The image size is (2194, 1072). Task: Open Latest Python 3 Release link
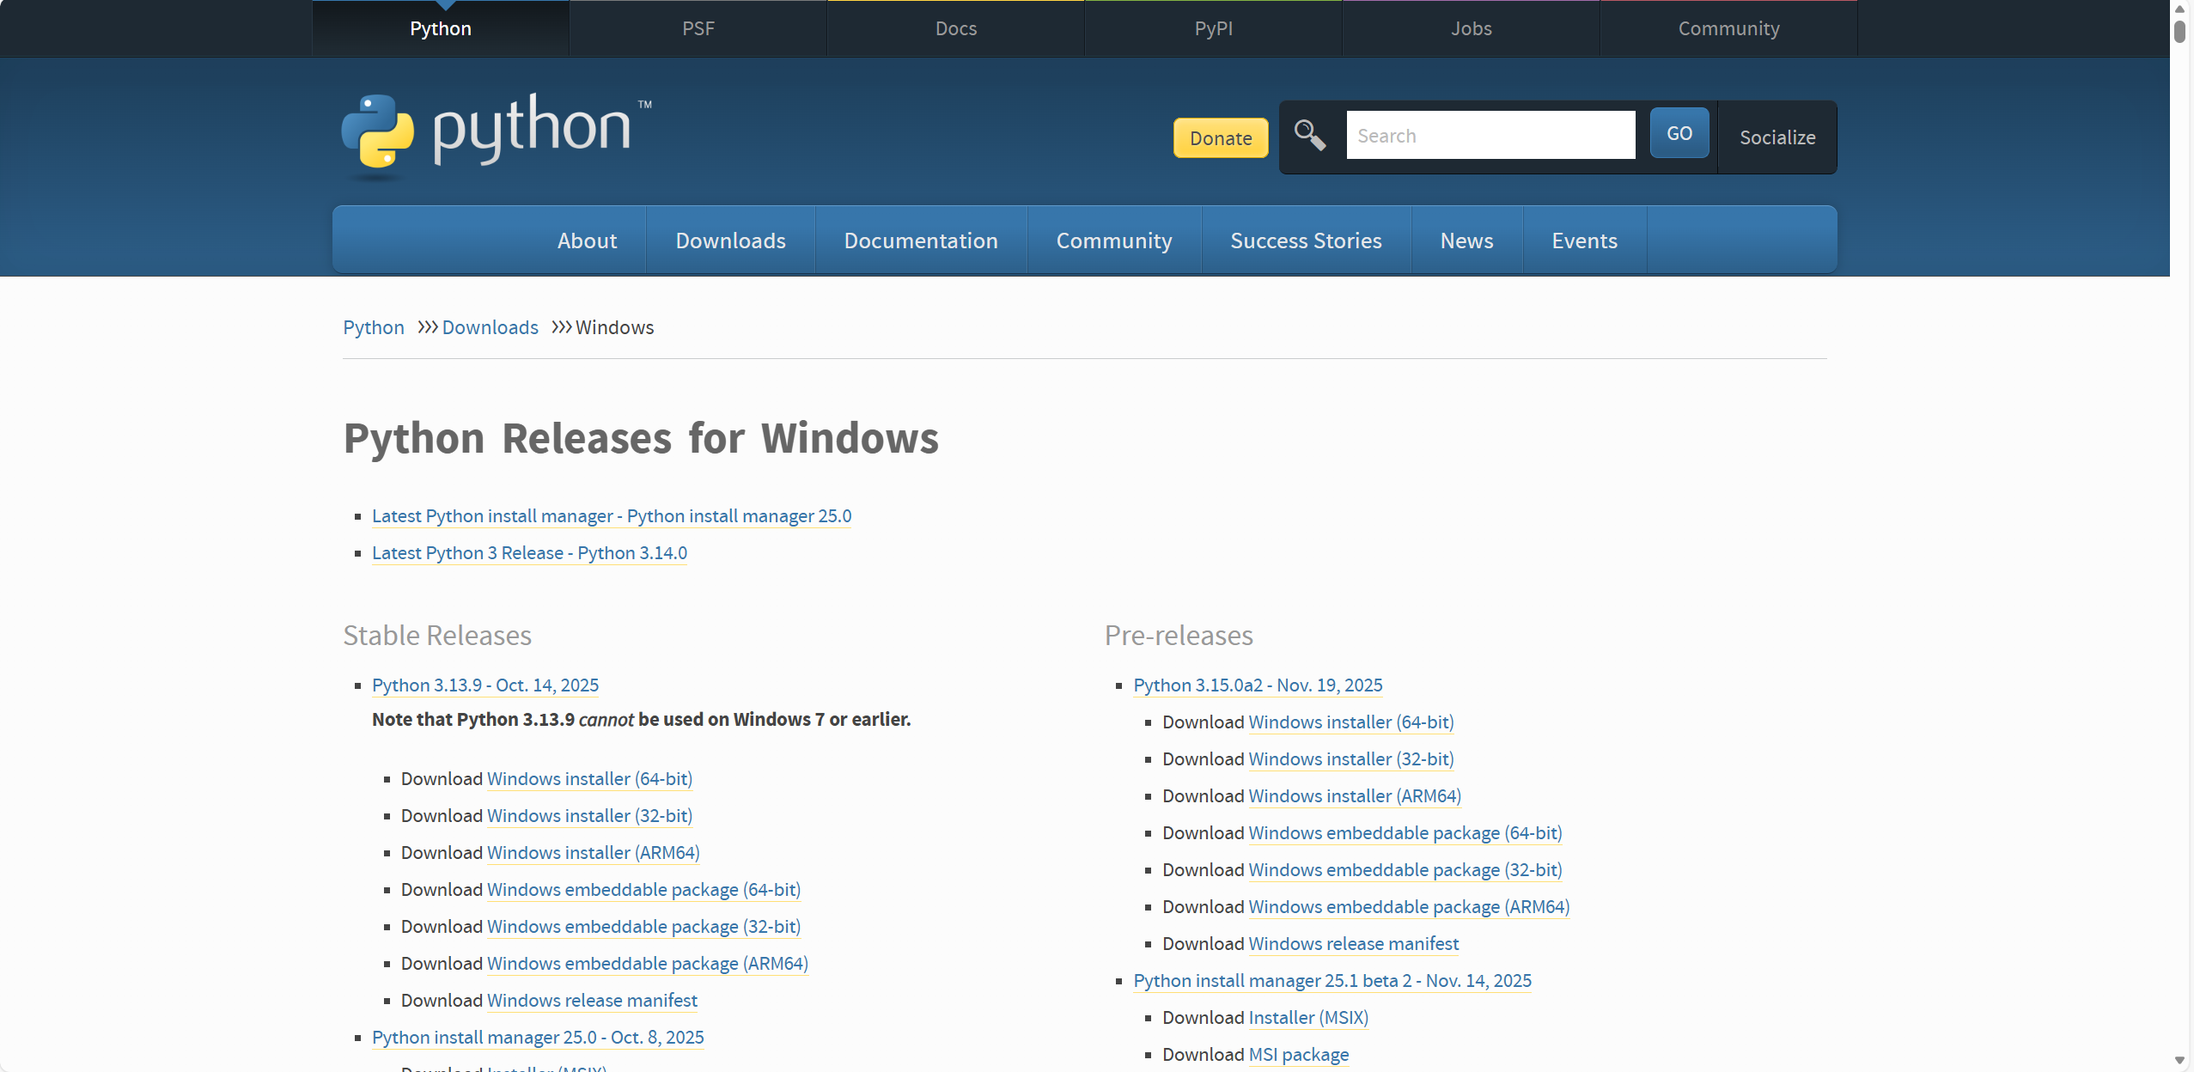[529, 553]
